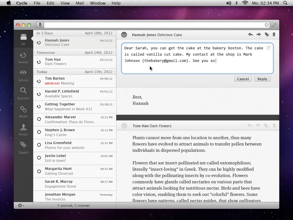The height and width of the screenshot is (220, 293).
Task: Open the gear settings dropdown
Action: (21, 206)
